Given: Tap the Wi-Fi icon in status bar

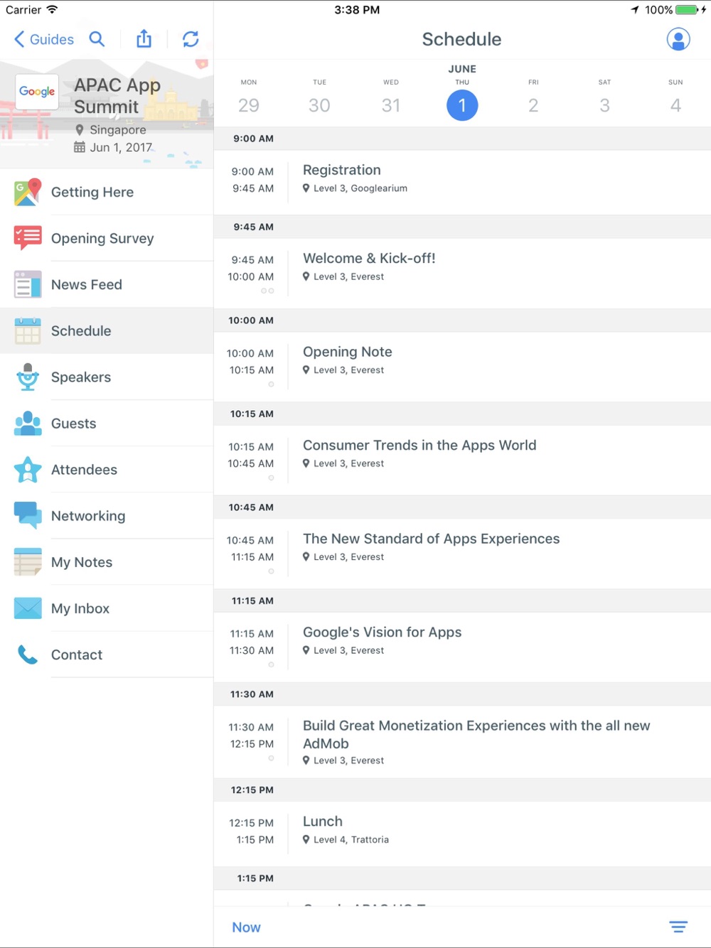Looking at the screenshot, I should (x=52, y=9).
